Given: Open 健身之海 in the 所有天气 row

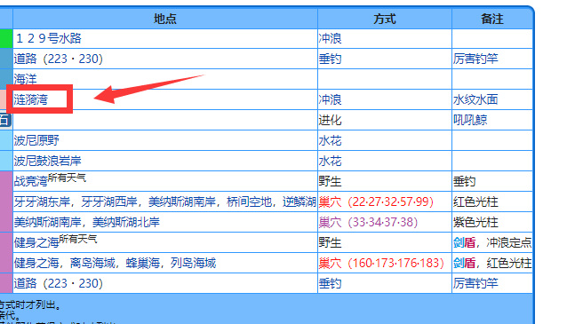Looking at the screenshot, I should (36, 242).
